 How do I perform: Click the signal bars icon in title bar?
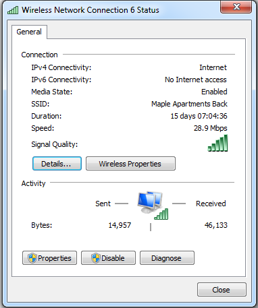[13, 10]
